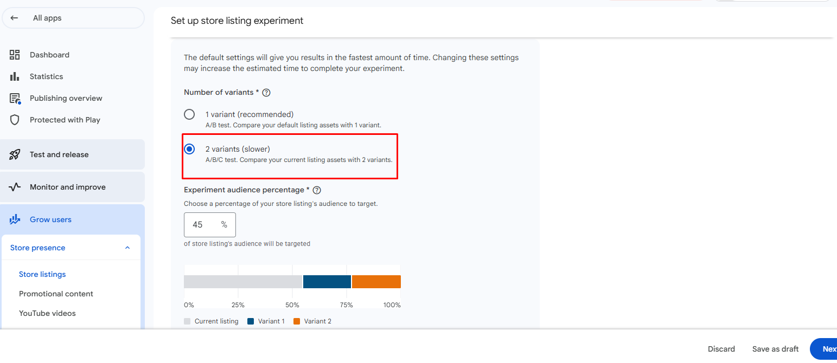837x363 pixels.
Task: Open help icon next to Number of variants
Action: pos(266,93)
